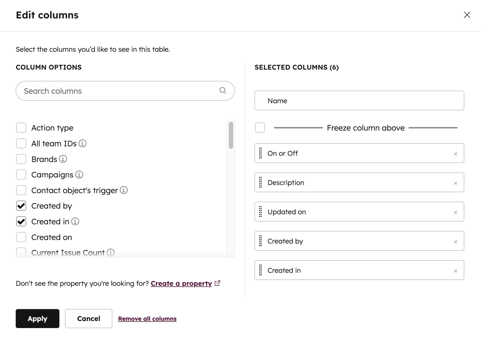Click the drag handle on the On or Off column

[260, 153]
